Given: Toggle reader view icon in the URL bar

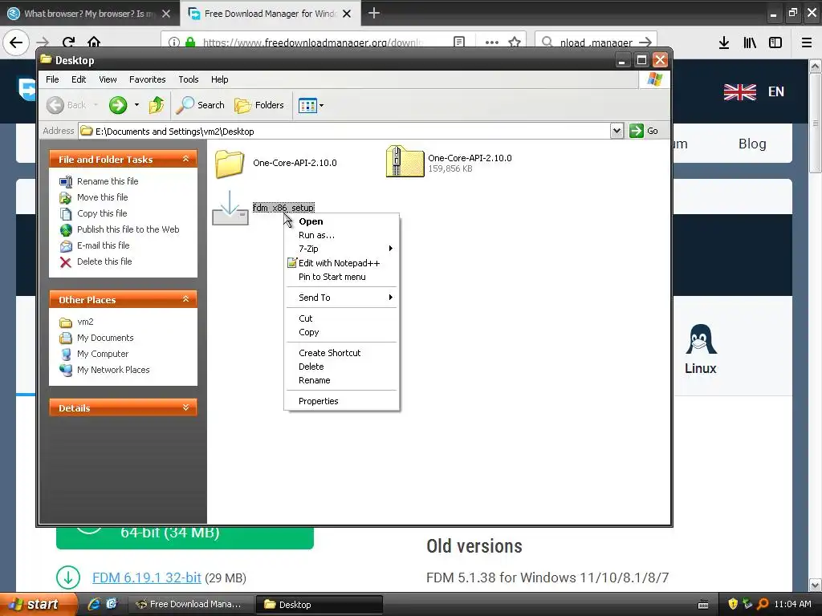Looking at the screenshot, I should (x=459, y=42).
